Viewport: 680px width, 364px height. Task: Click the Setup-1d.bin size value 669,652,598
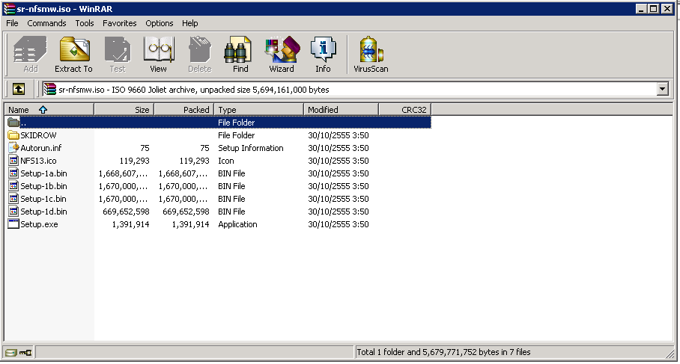127,212
